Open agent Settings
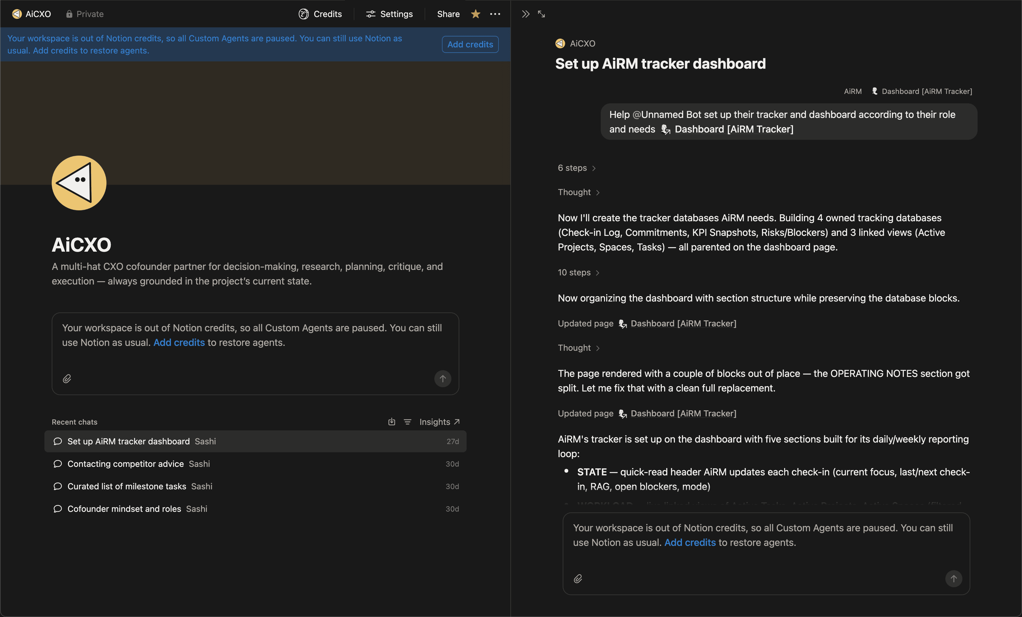 tap(389, 14)
